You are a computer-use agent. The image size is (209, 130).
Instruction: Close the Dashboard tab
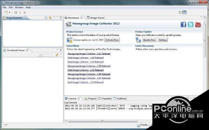click(81, 18)
